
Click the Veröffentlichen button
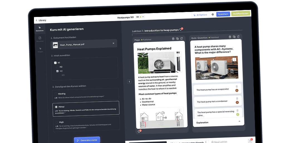pyautogui.click(x=241, y=14)
